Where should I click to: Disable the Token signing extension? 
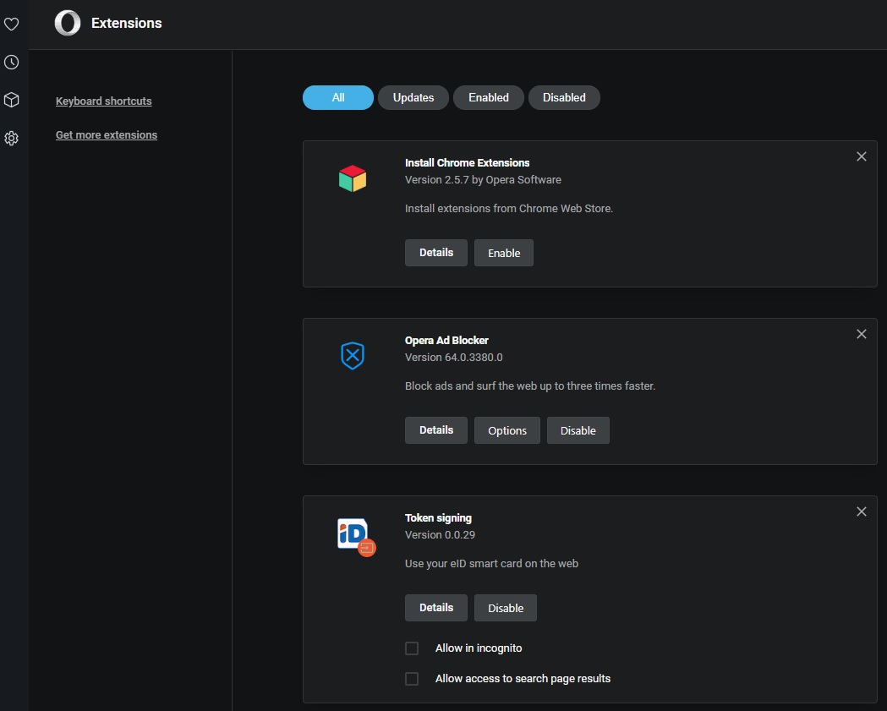506,608
